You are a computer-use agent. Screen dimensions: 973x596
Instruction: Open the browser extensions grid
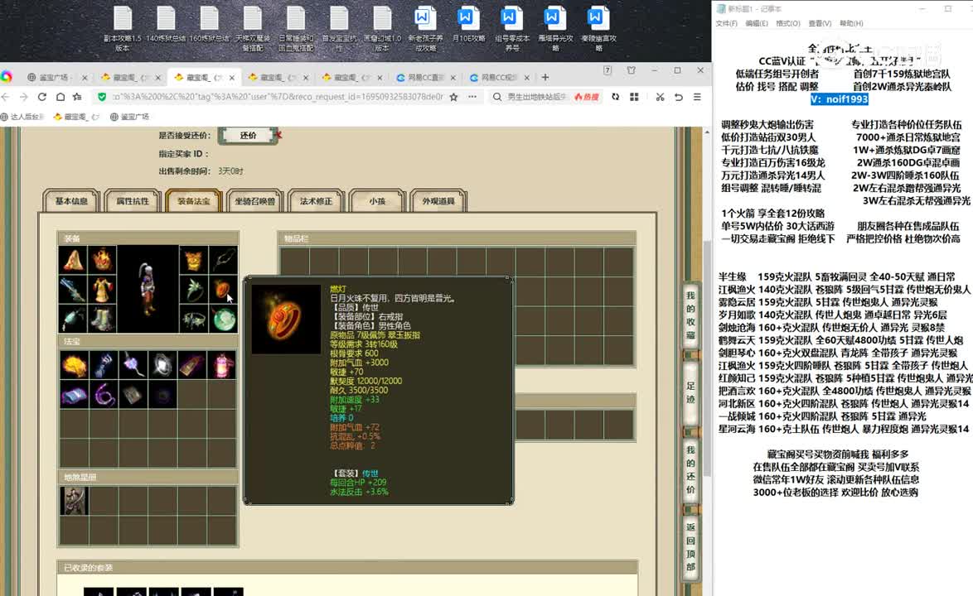634,97
